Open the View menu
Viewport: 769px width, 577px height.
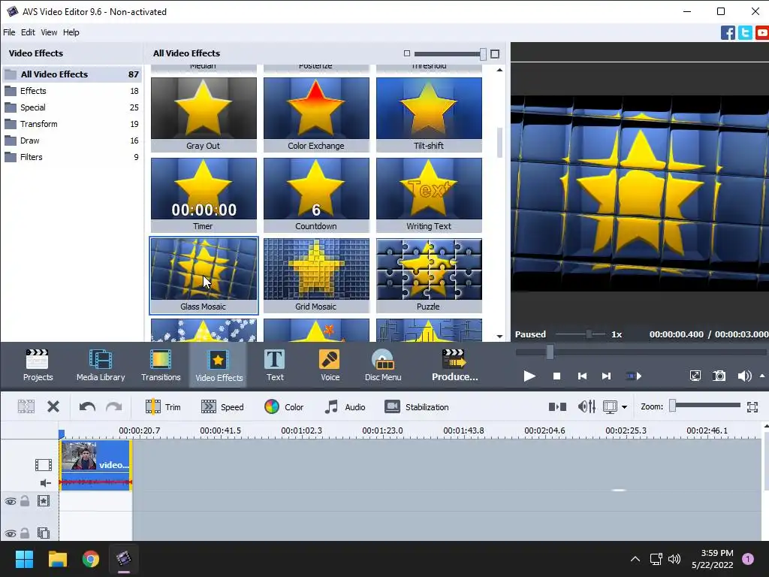coord(49,32)
